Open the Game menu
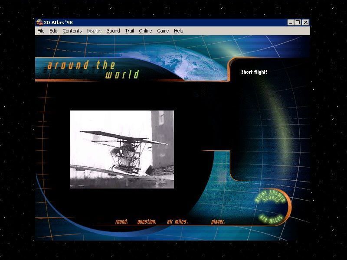This screenshot has width=347, height=260. (163, 31)
